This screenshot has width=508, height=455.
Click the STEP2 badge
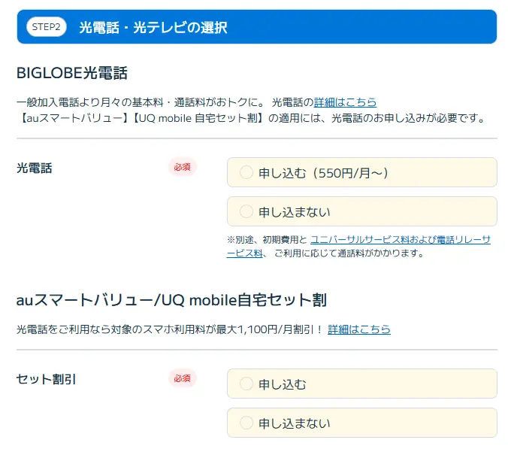coord(47,27)
